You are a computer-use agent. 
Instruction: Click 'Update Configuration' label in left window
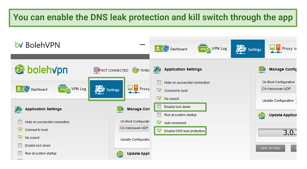135,140
